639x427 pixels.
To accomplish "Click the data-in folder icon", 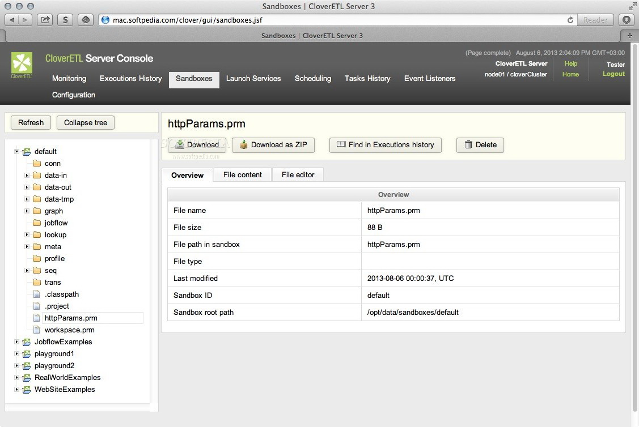I will [37, 175].
